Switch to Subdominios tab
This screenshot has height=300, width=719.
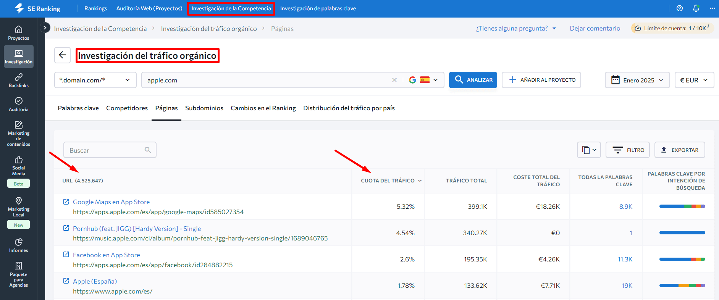(x=204, y=108)
